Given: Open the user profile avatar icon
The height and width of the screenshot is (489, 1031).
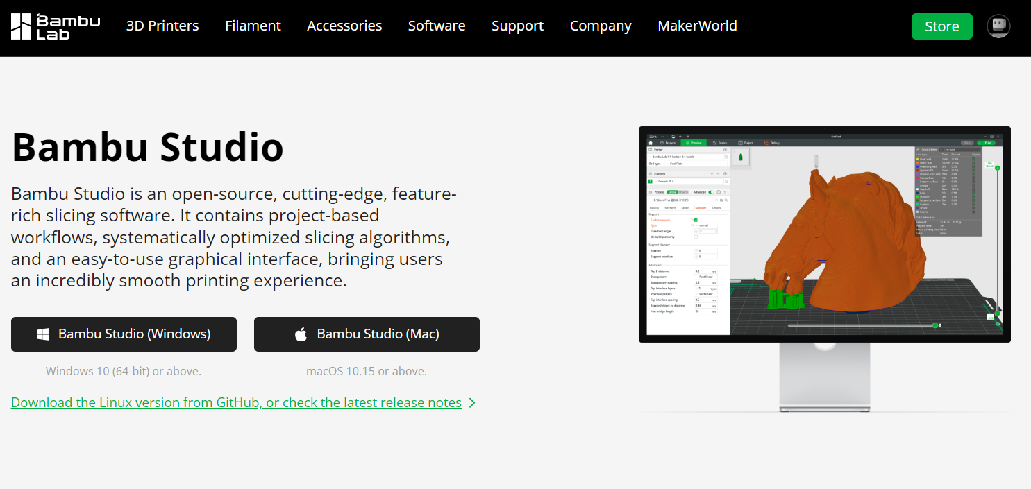Looking at the screenshot, I should click(x=998, y=26).
